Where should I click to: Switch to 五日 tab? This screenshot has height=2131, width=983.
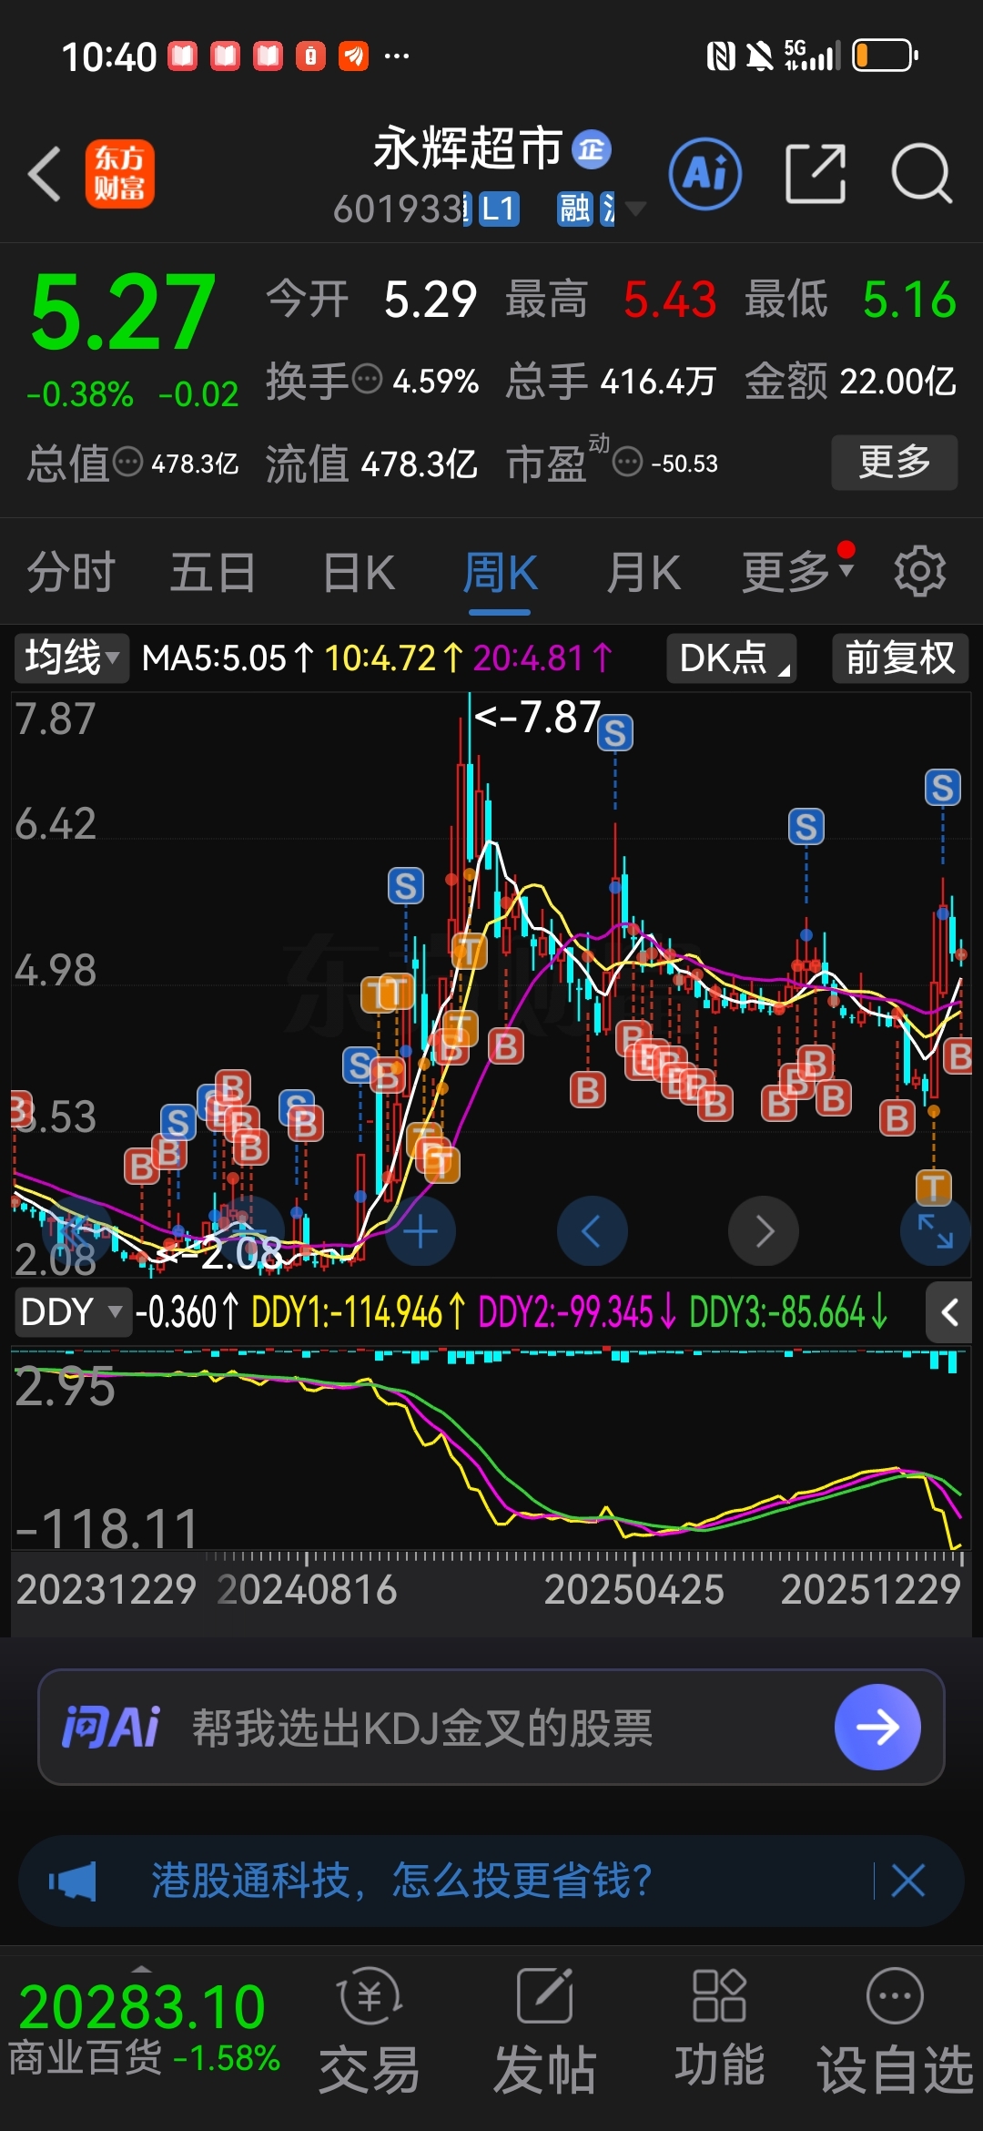pos(213,572)
